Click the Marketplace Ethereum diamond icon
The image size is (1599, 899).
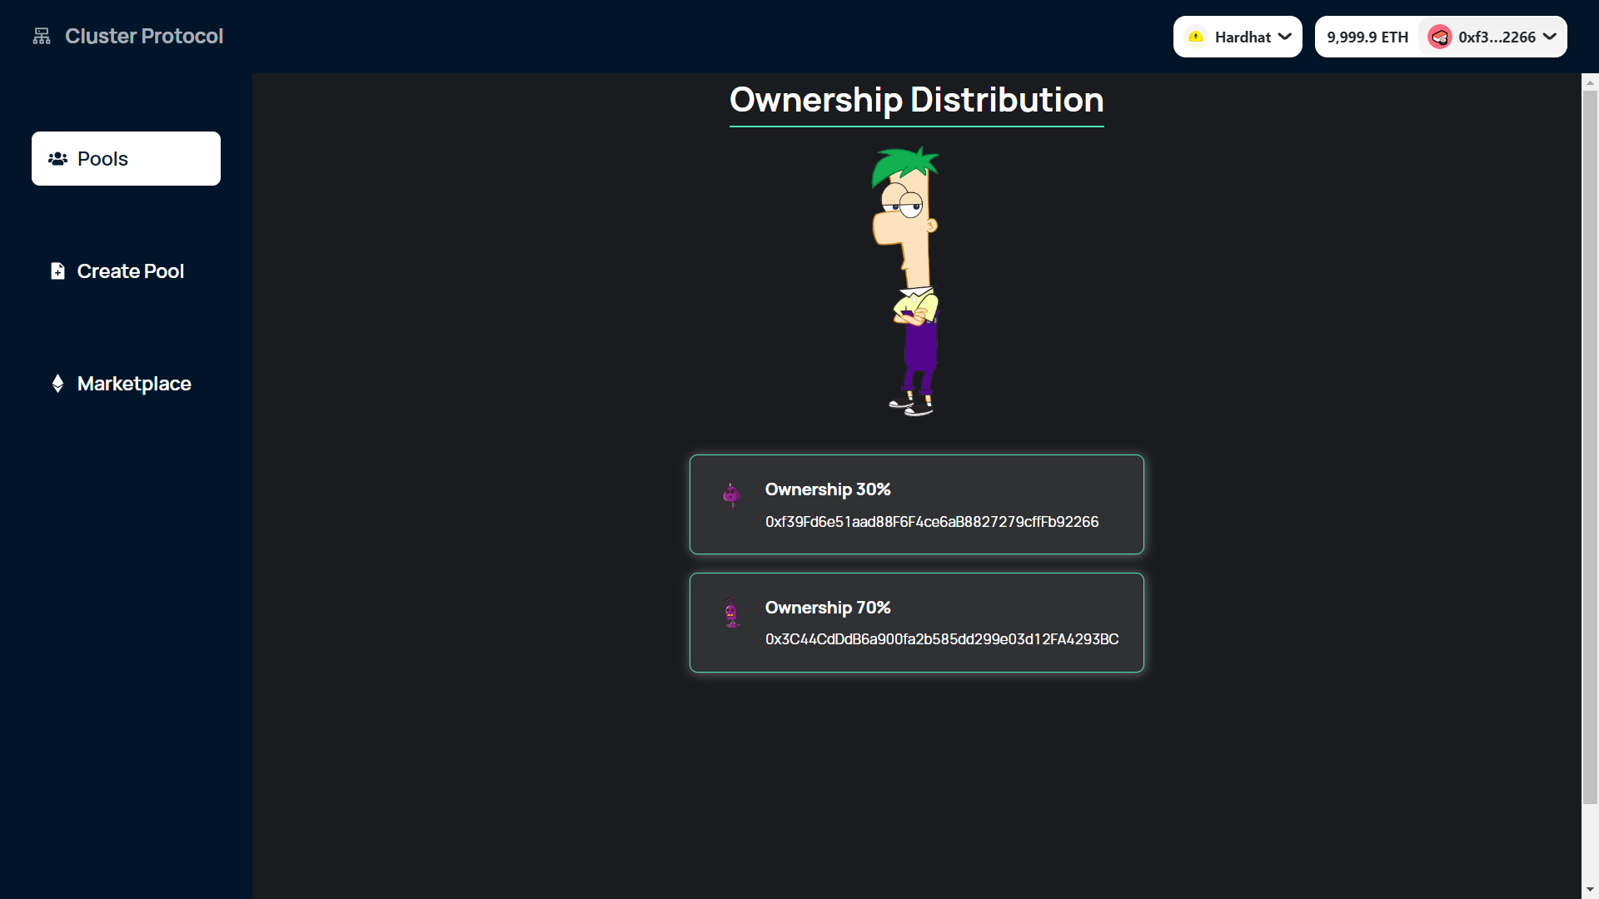pos(57,384)
